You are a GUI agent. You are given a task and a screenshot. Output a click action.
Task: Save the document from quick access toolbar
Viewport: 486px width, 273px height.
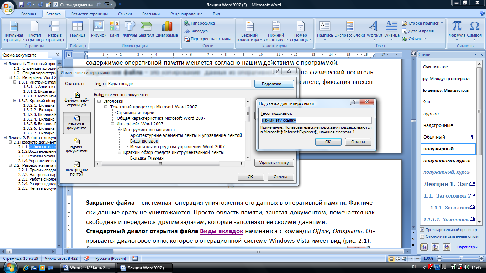tap(21, 5)
